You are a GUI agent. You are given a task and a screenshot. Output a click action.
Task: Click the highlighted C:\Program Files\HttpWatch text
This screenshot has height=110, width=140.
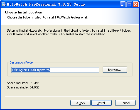pos(31,70)
